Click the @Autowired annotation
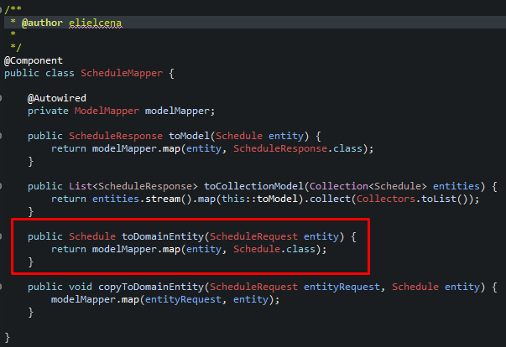 pyautogui.click(x=57, y=98)
